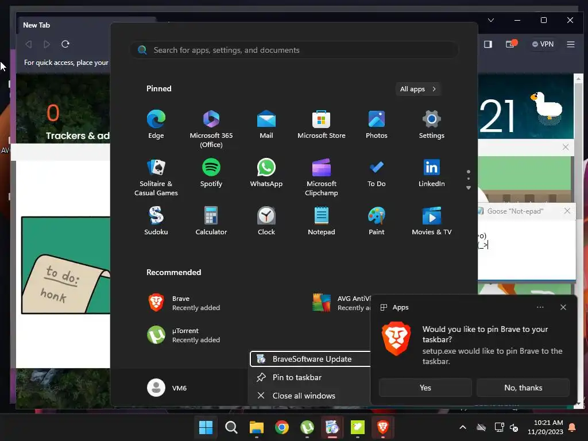Launch Notepad from pinned apps

pos(322,221)
